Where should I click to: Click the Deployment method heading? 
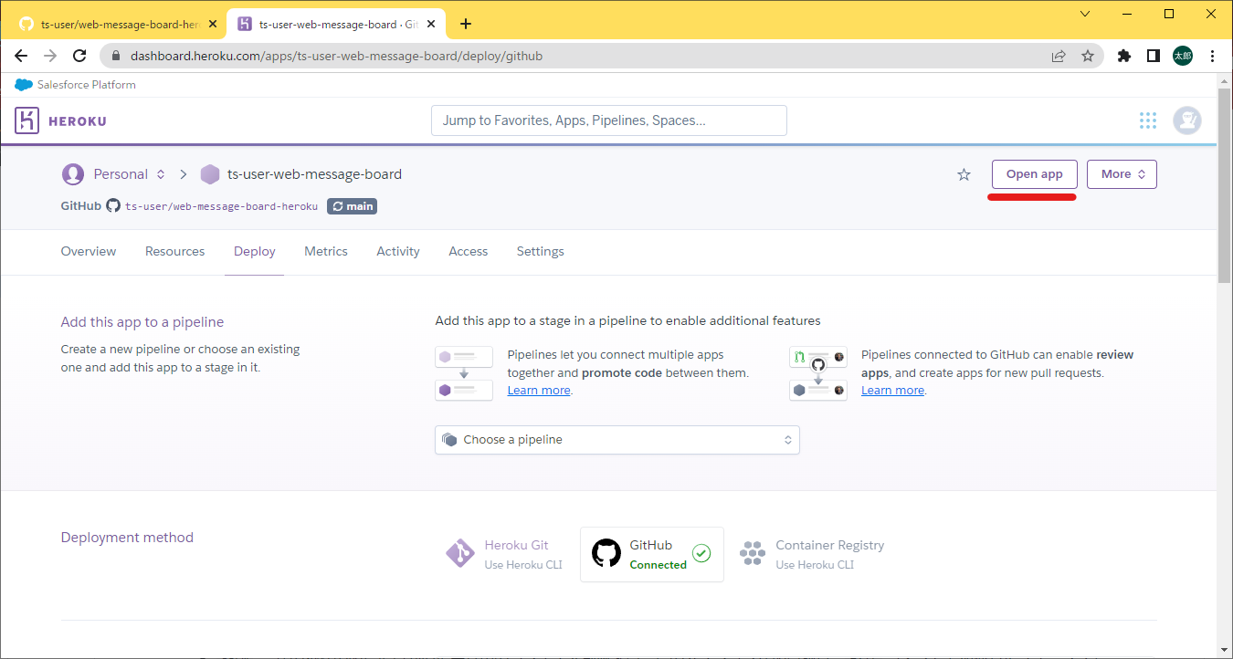click(127, 538)
